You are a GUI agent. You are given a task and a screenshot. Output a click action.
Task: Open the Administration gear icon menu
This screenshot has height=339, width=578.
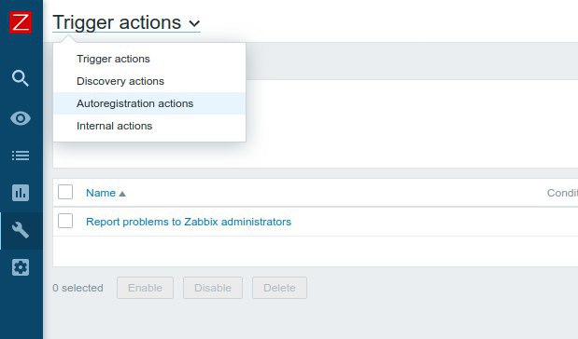pos(21,267)
